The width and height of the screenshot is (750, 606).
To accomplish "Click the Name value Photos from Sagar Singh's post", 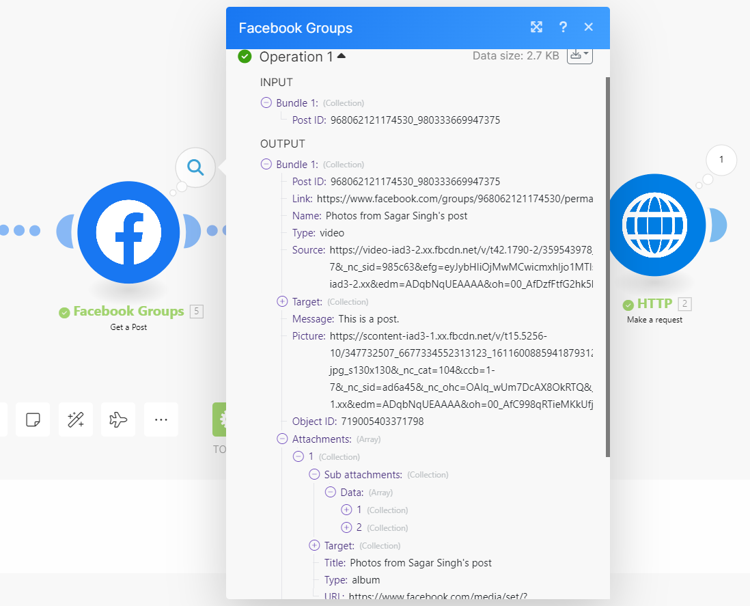I will click(x=397, y=216).
